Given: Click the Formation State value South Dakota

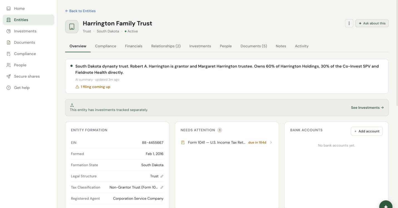Looking at the screenshot, I should pos(152,165).
